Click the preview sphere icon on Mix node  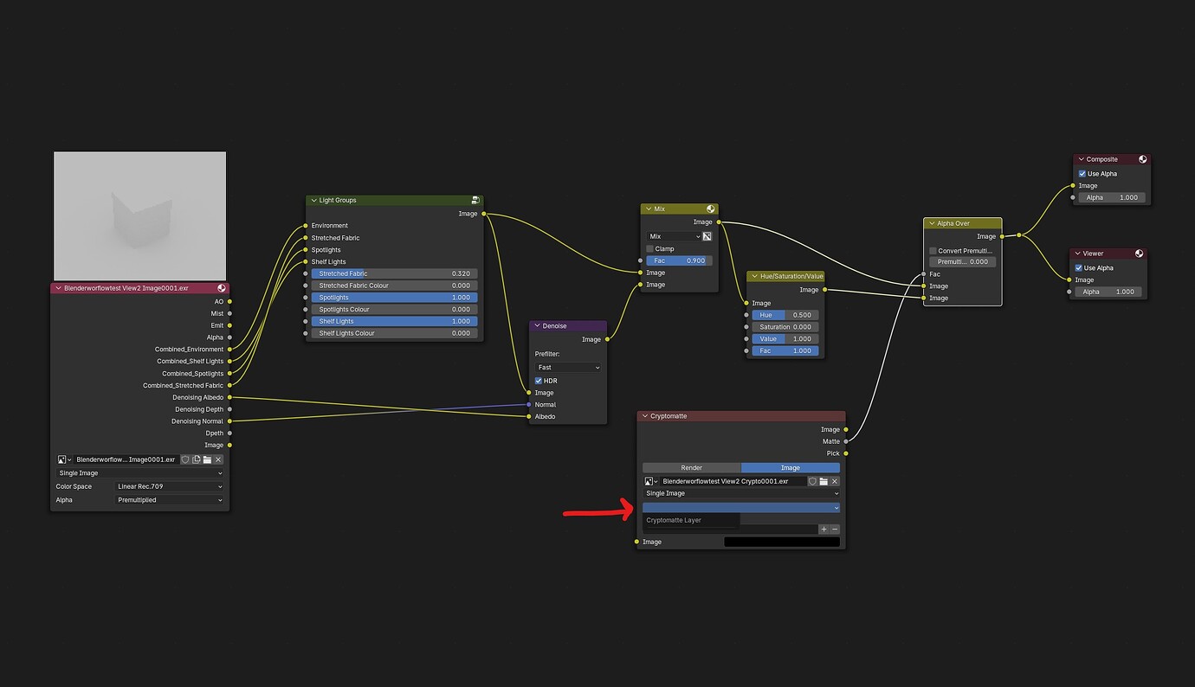711,209
